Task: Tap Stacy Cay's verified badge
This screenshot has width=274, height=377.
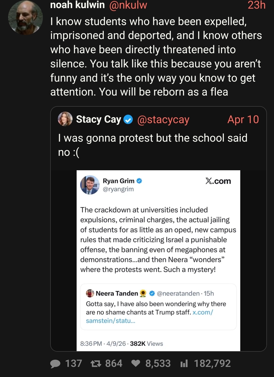Action: [128, 120]
